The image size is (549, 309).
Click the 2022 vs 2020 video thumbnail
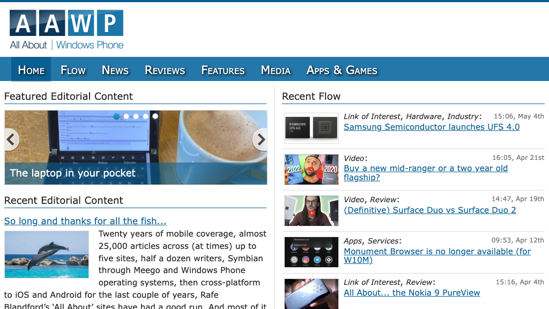coord(311,170)
